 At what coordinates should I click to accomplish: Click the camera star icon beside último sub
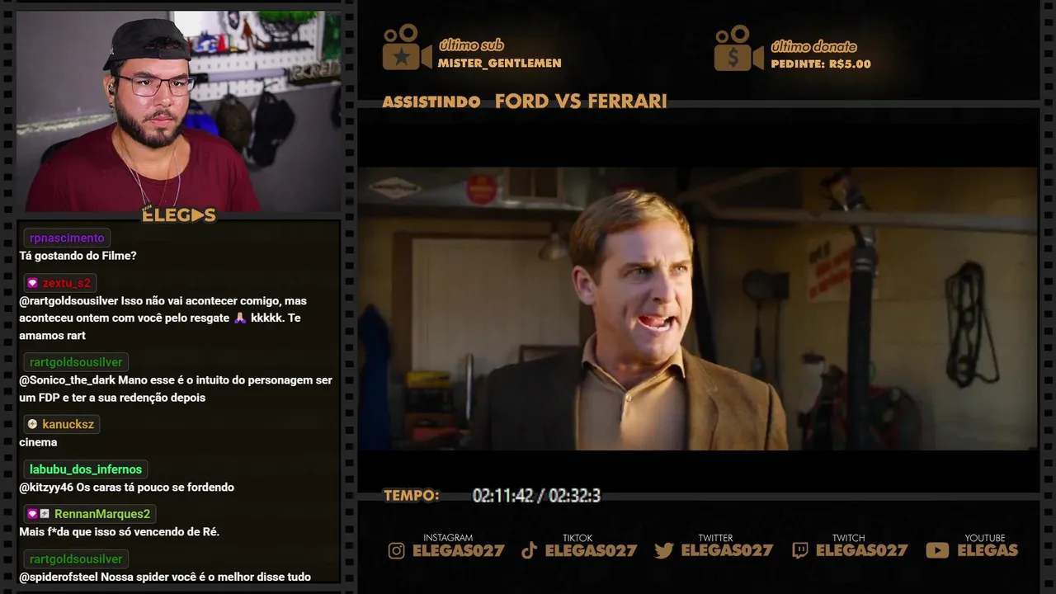click(x=407, y=47)
